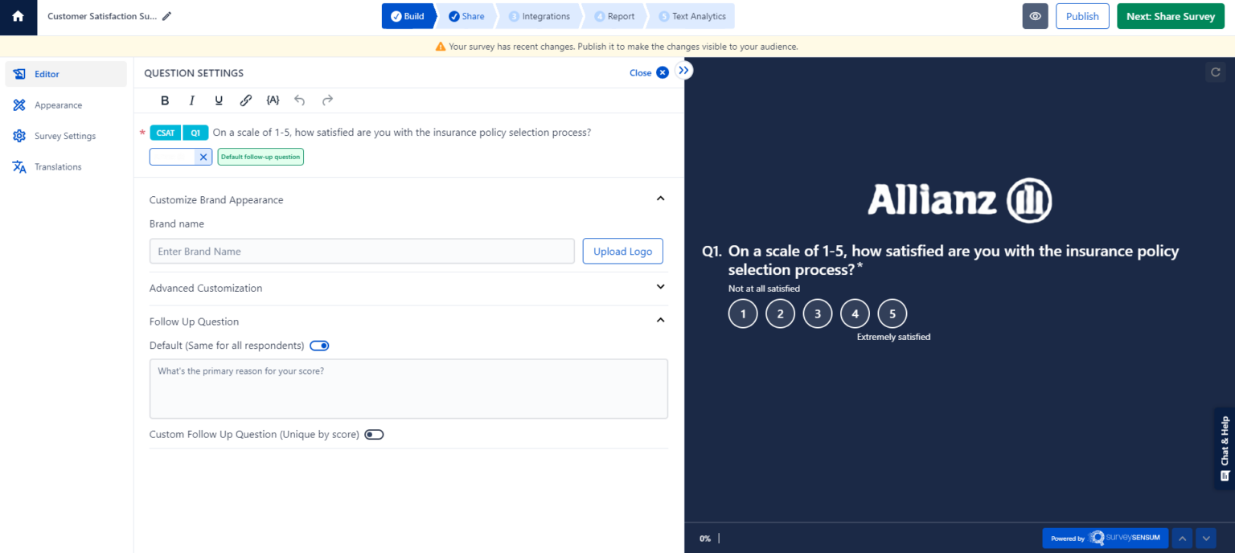Click the Next: Share Survey button
This screenshot has width=1235, height=553.
1170,16
